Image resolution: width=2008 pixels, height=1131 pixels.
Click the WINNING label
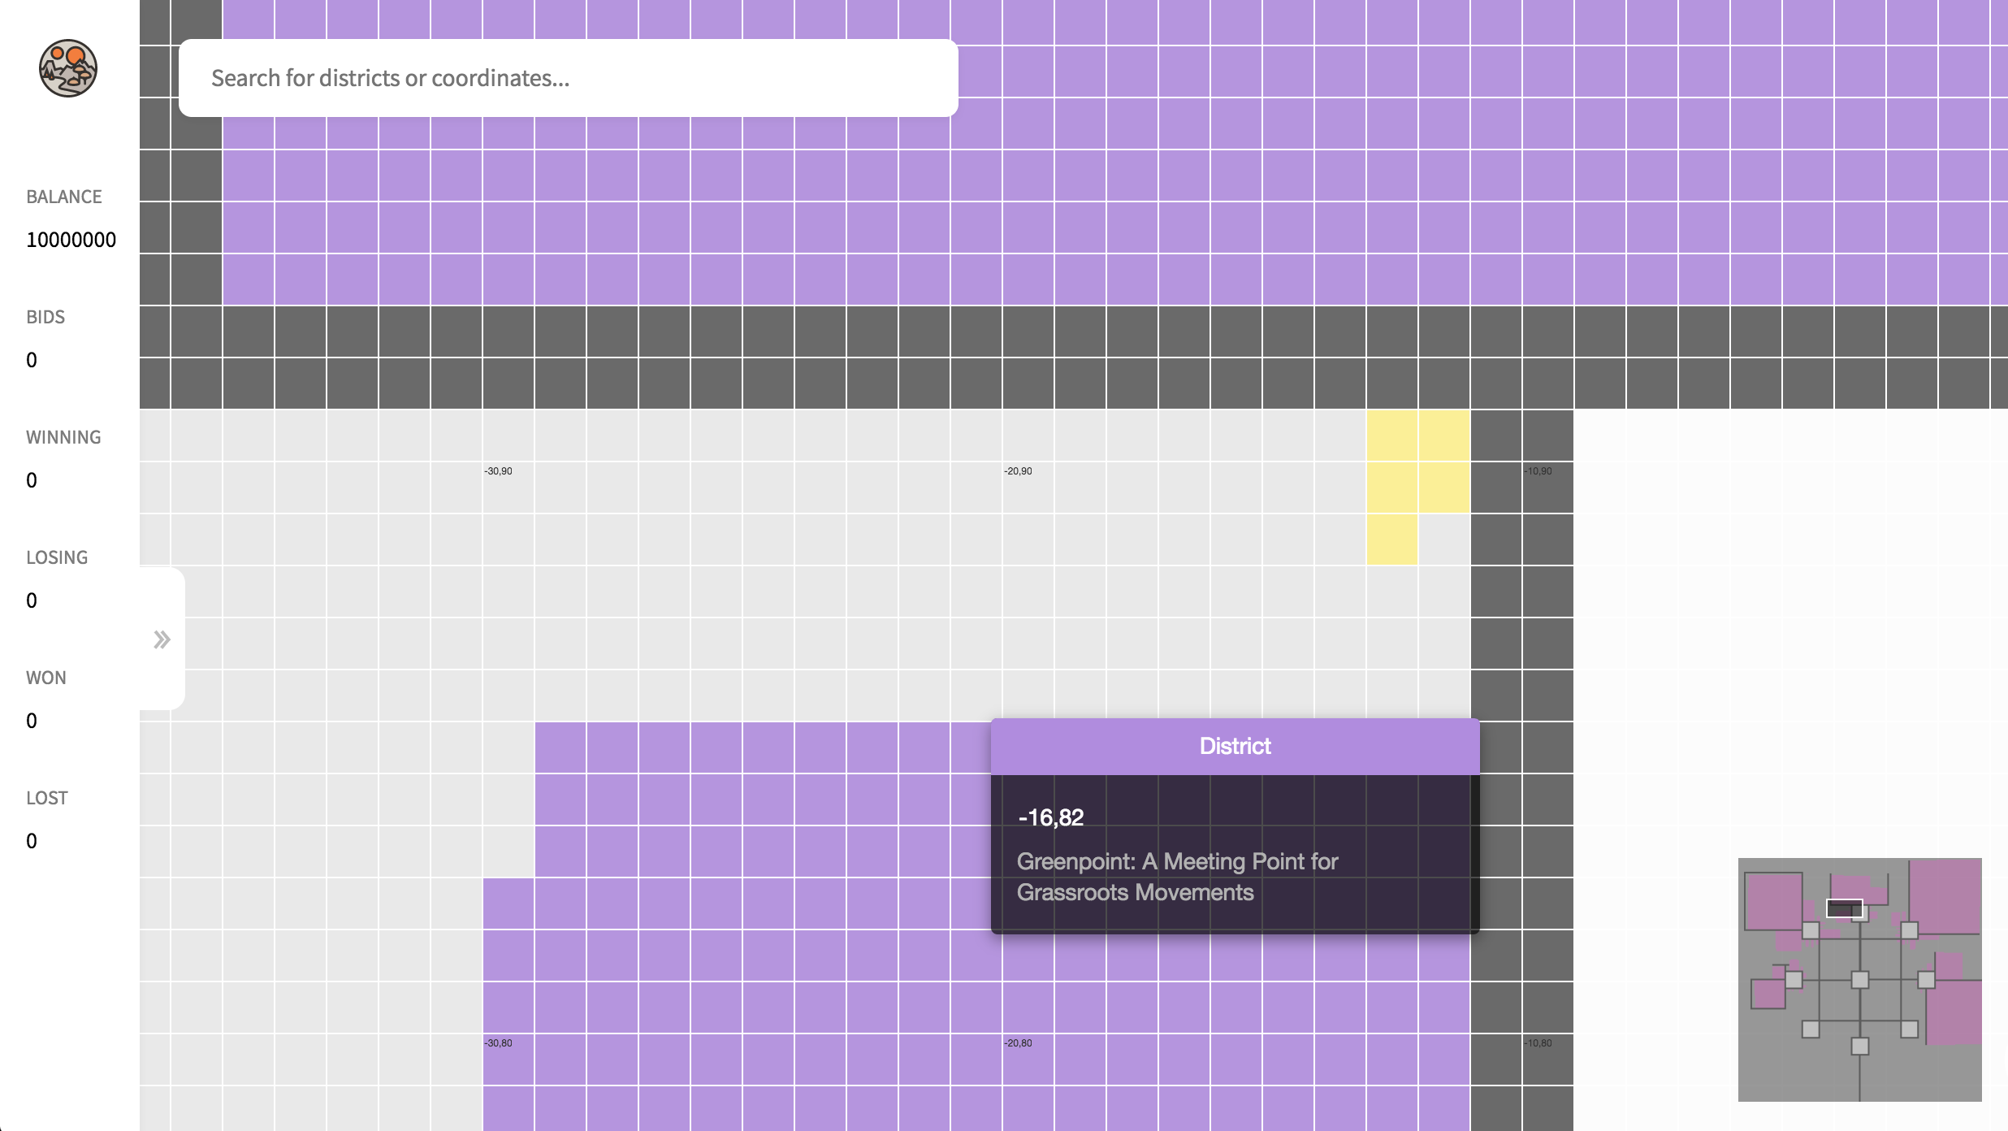[x=63, y=437]
